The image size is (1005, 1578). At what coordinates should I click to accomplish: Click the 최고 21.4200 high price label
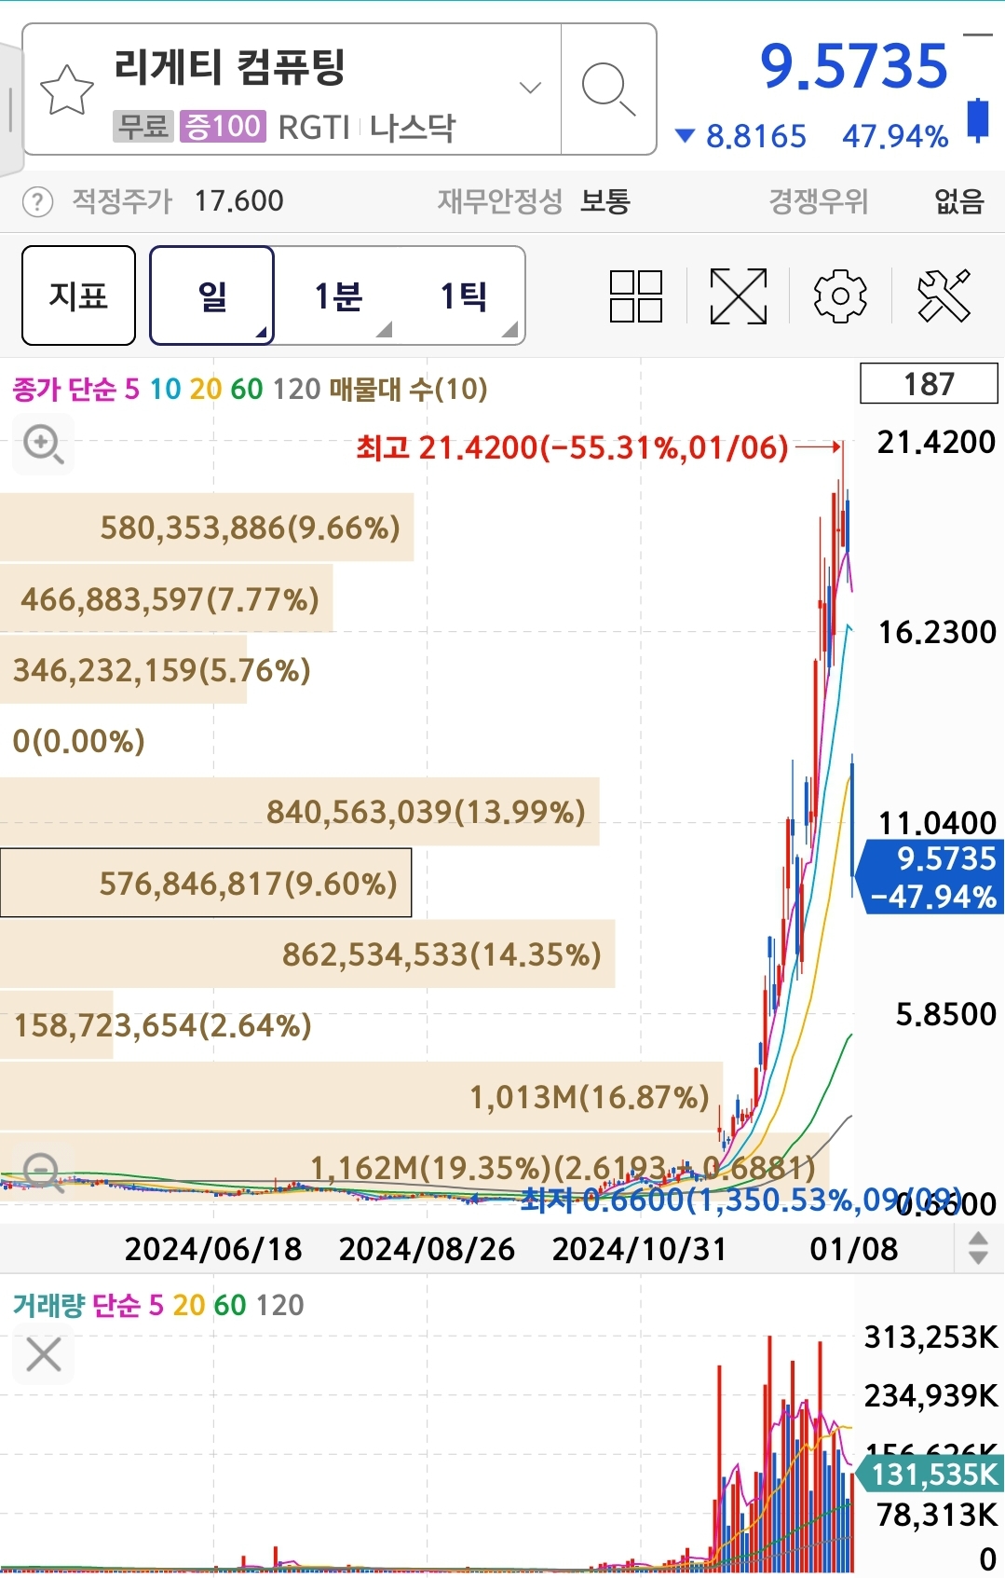572,447
